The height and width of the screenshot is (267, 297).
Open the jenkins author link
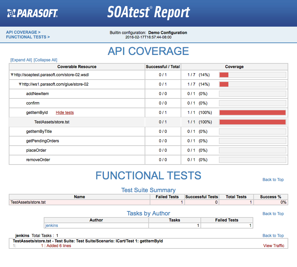tap(51, 226)
